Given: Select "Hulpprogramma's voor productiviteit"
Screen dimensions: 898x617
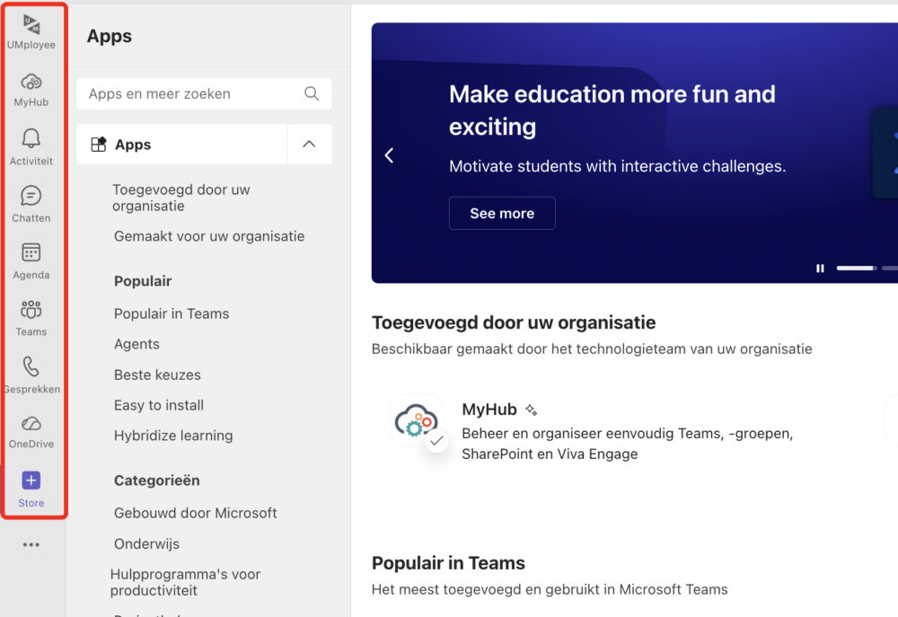Looking at the screenshot, I should click(185, 582).
